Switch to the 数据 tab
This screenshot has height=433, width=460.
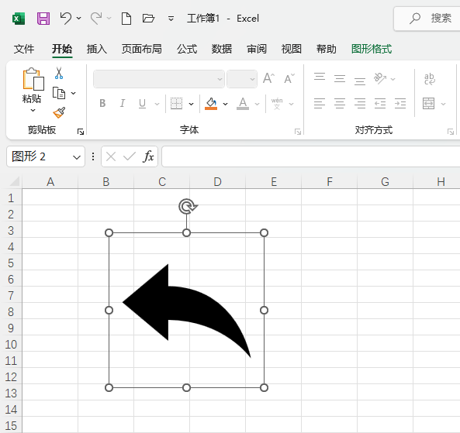point(222,49)
